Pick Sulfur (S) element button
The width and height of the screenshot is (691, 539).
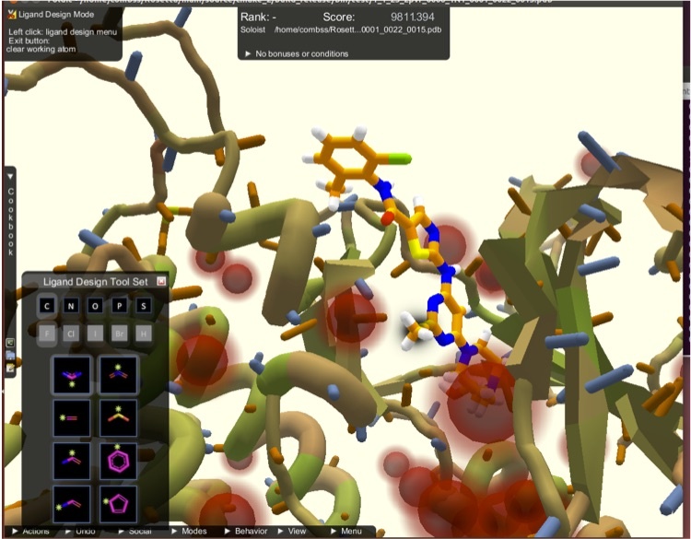point(144,307)
